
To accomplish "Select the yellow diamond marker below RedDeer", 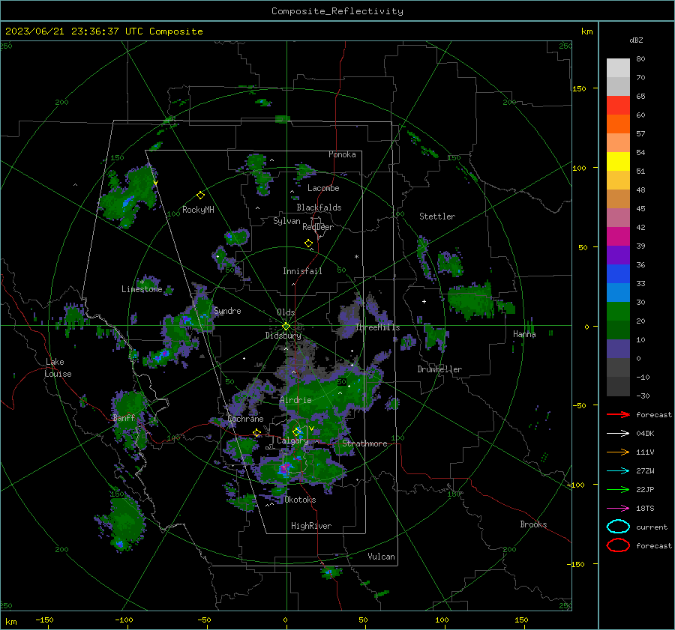I will pyautogui.click(x=308, y=243).
